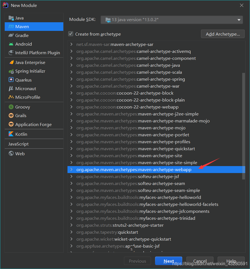This screenshot has width=250, height=269.
Task: Select Gradle in project type list
Action: pos(34,35)
